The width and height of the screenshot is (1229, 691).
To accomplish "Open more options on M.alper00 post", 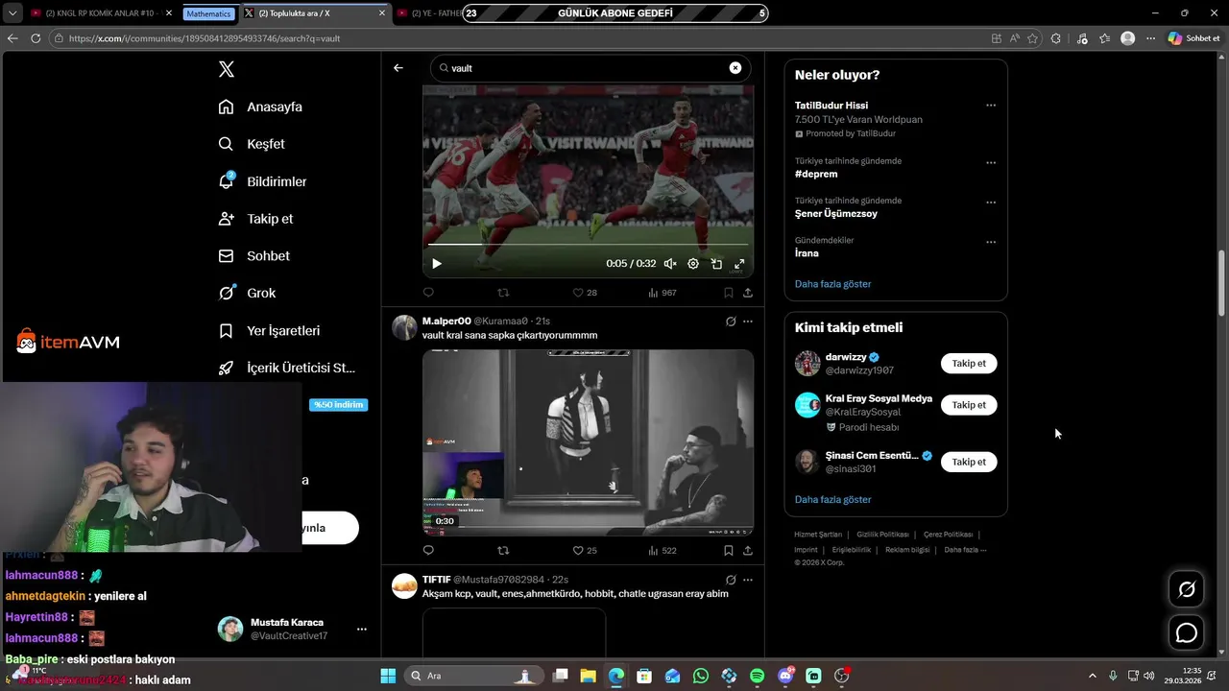I will [x=748, y=322].
